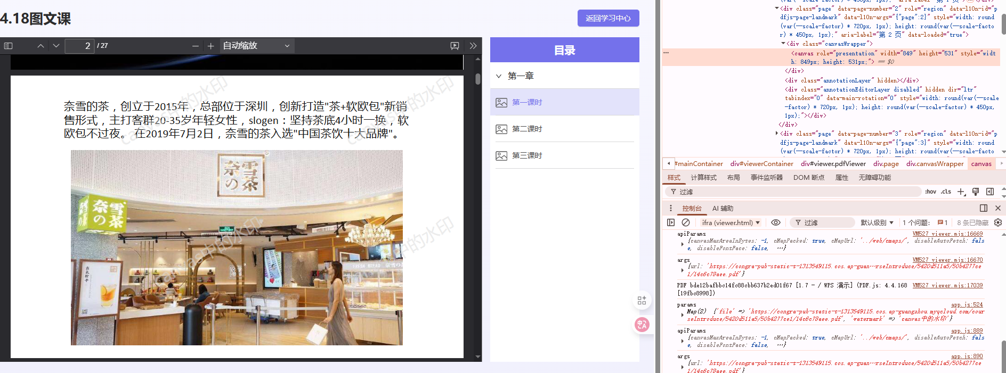Open the three-dot actions on selected canvas line
Image resolution: width=1006 pixels, height=373 pixels.
click(x=666, y=53)
